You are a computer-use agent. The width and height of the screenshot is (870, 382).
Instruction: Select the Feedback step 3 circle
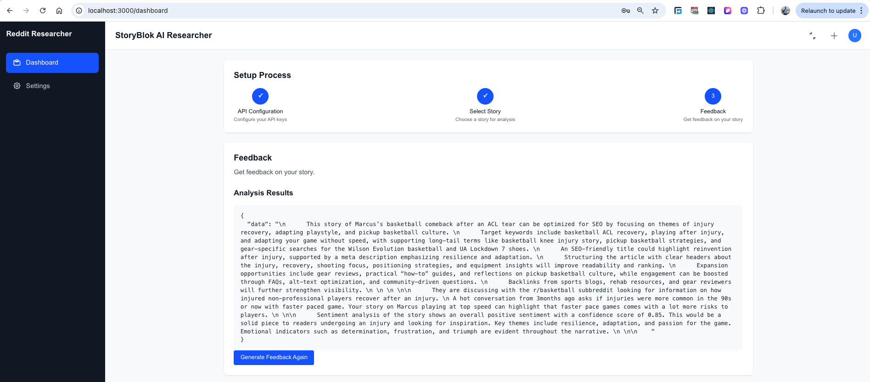[713, 96]
